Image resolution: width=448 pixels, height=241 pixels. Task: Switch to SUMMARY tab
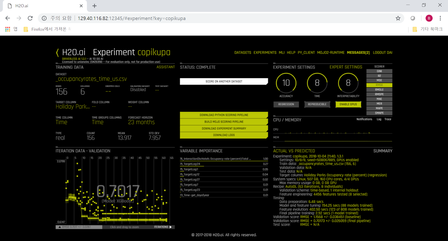pos(383,151)
